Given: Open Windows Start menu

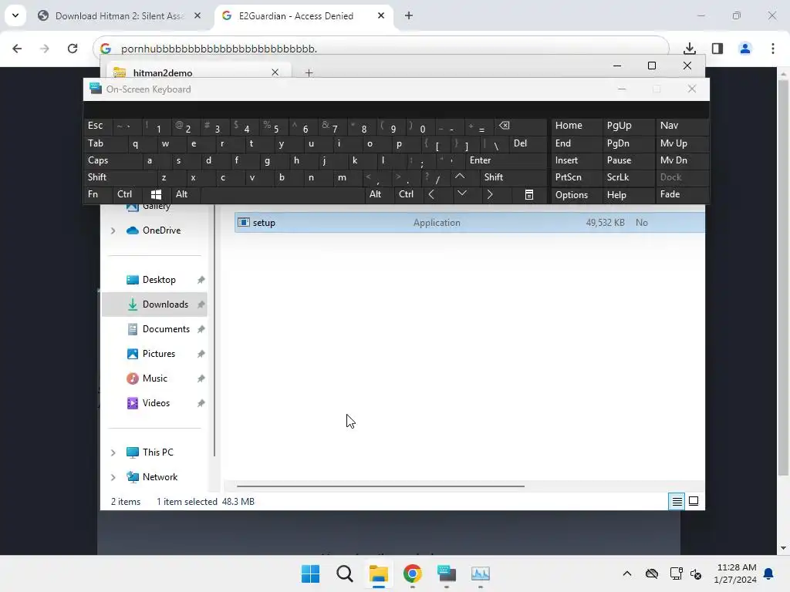Looking at the screenshot, I should [310, 573].
